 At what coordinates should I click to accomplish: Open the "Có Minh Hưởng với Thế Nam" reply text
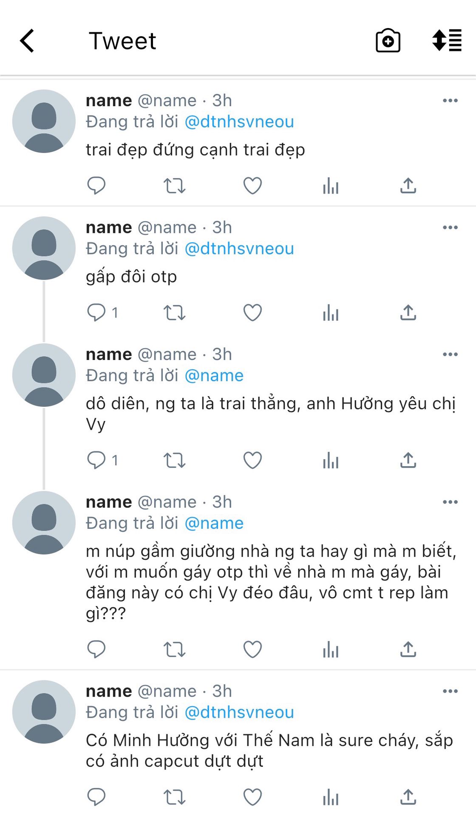(269, 751)
